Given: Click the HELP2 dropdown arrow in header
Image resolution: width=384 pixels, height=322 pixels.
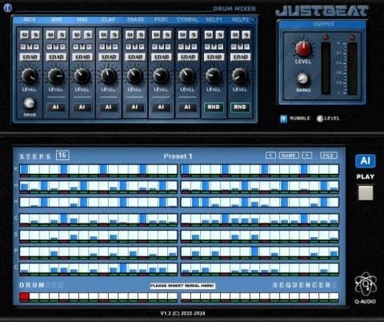Looking at the screenshot, I should pos(253,20).
